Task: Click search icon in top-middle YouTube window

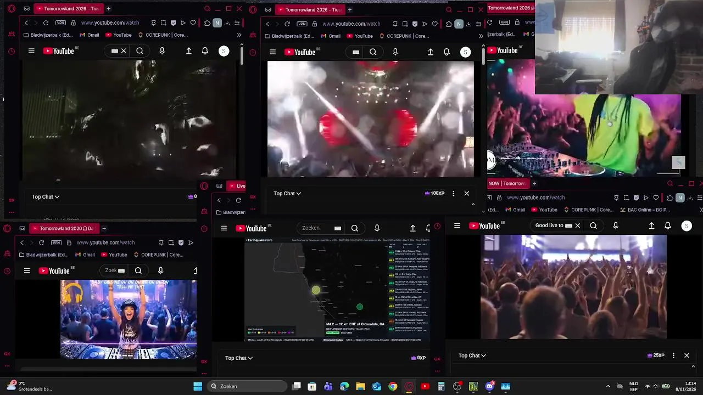Action: [373, 52]
